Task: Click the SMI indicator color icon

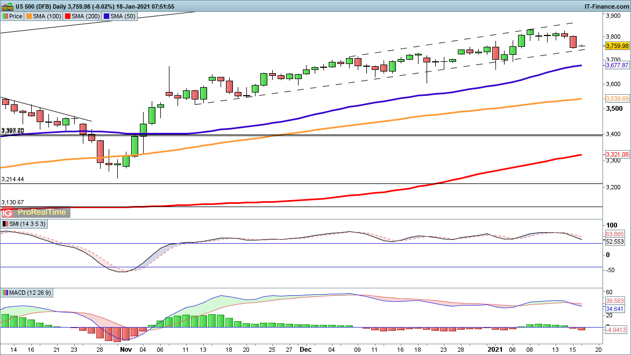Action: coord(5,224)
